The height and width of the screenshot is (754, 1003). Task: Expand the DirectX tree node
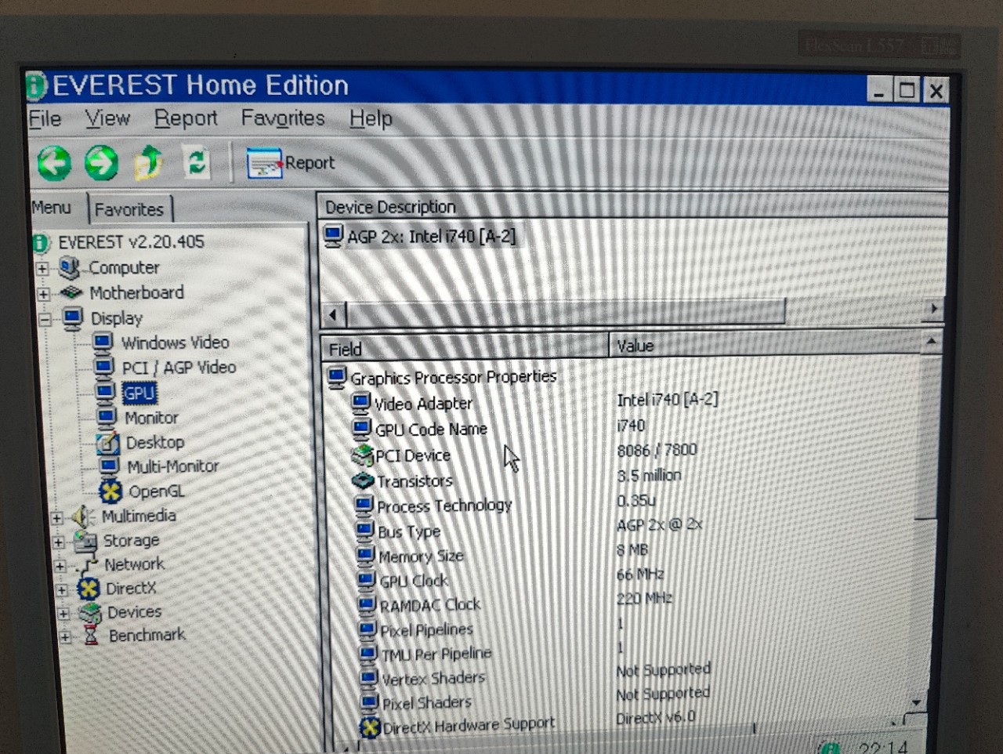click(x=63, y=589)
